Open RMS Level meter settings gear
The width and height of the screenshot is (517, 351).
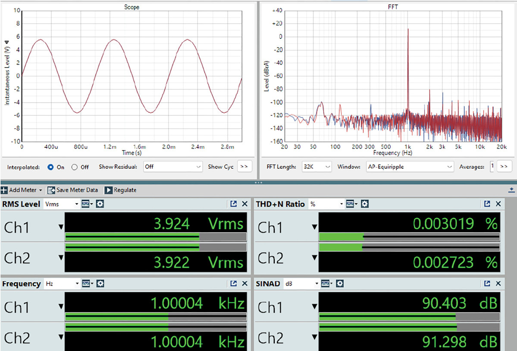click(100, 204)
